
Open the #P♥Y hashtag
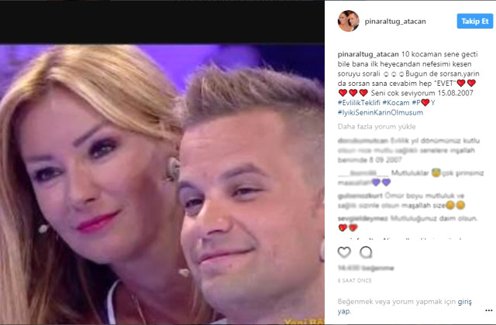tap(423, 103)
